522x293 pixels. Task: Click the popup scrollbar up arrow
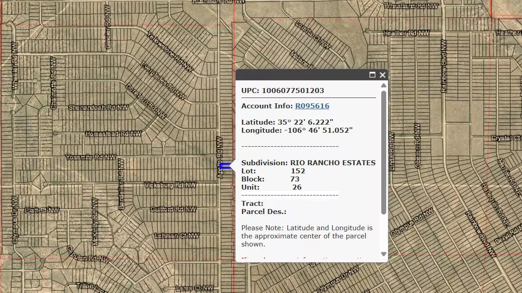click(x=384, y=86)
